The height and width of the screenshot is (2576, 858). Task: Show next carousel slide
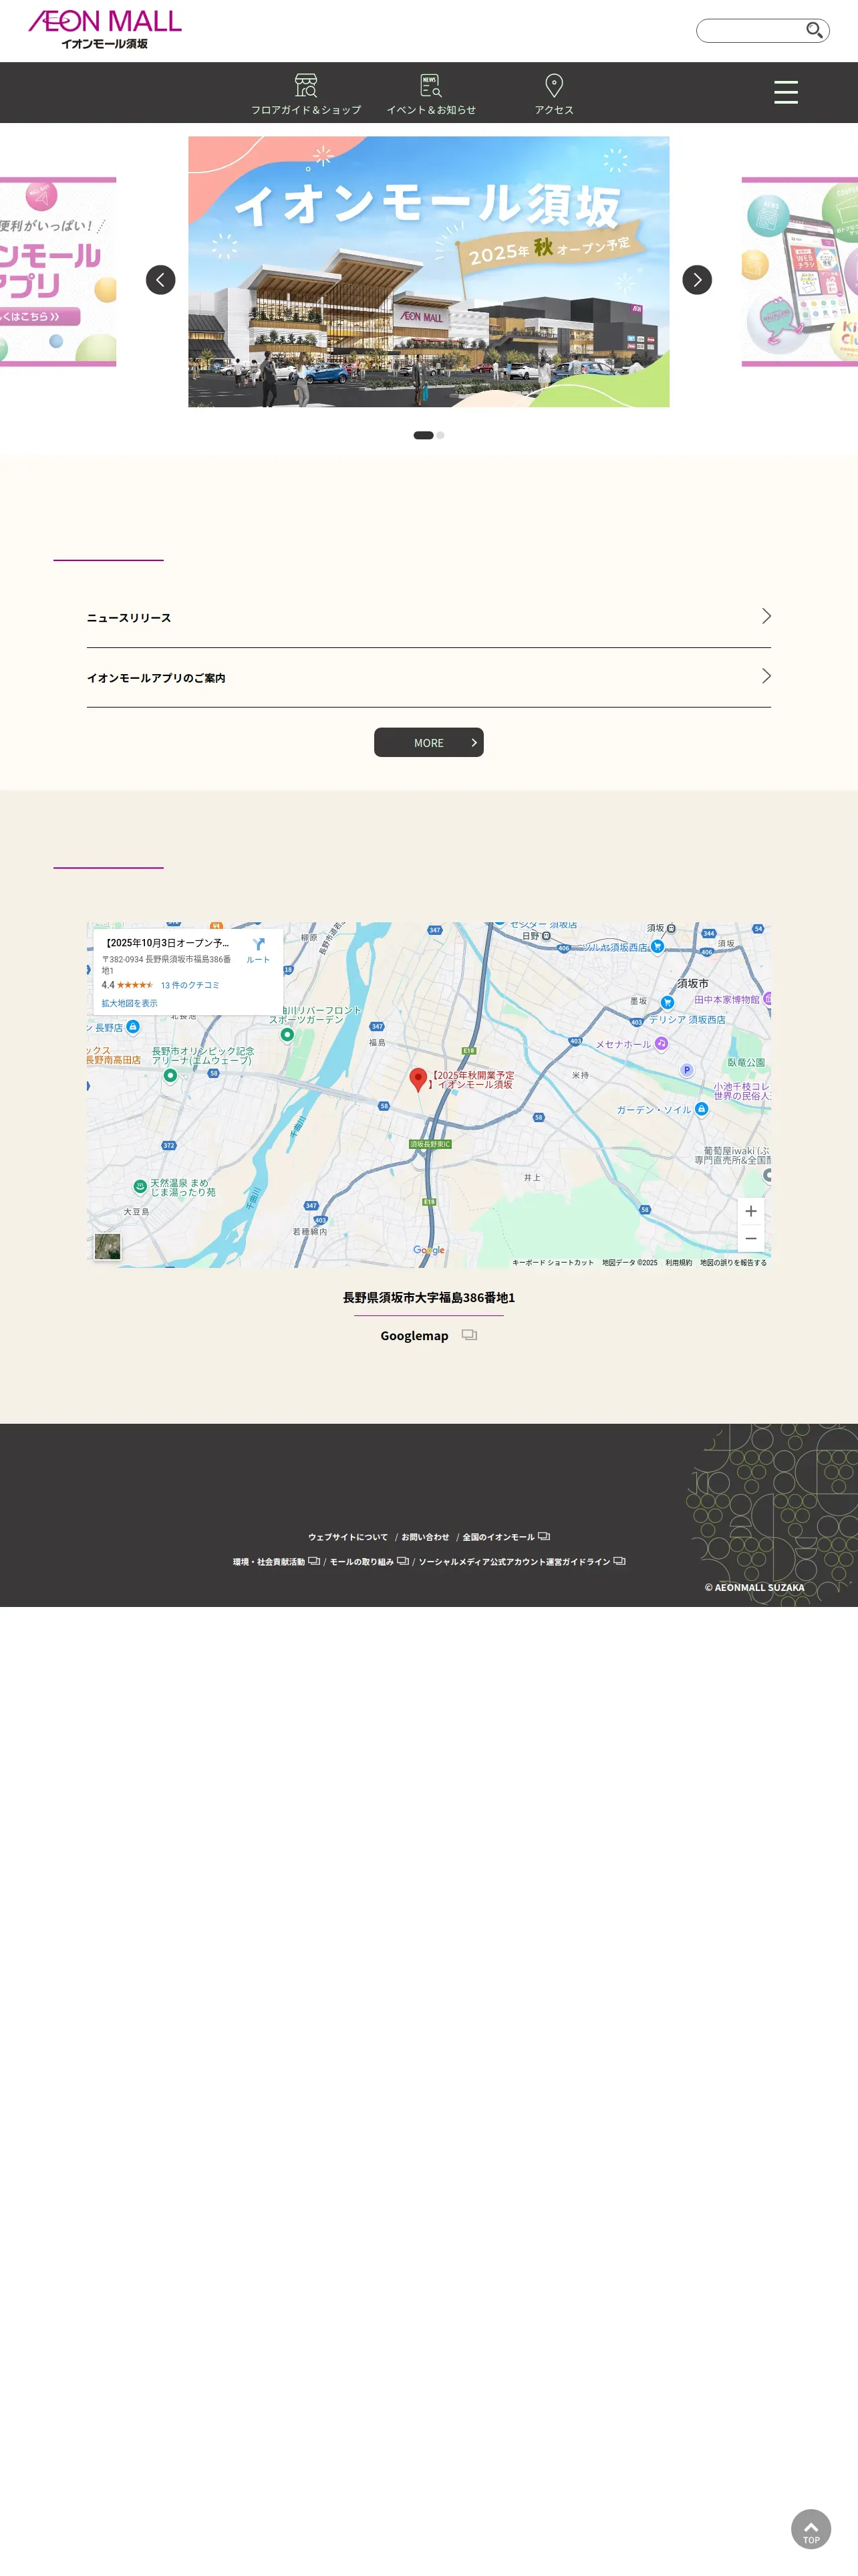tap(697, 280)
